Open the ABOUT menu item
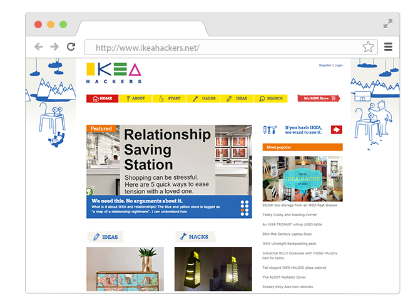413x307 pixels. pos(135,98)
